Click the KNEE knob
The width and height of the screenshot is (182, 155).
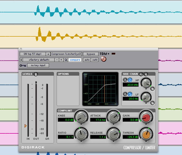point(81,117)
